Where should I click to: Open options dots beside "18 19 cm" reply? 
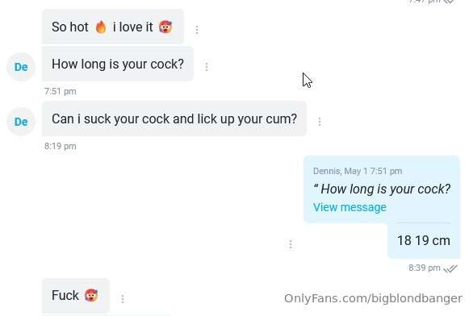(291, 244)
